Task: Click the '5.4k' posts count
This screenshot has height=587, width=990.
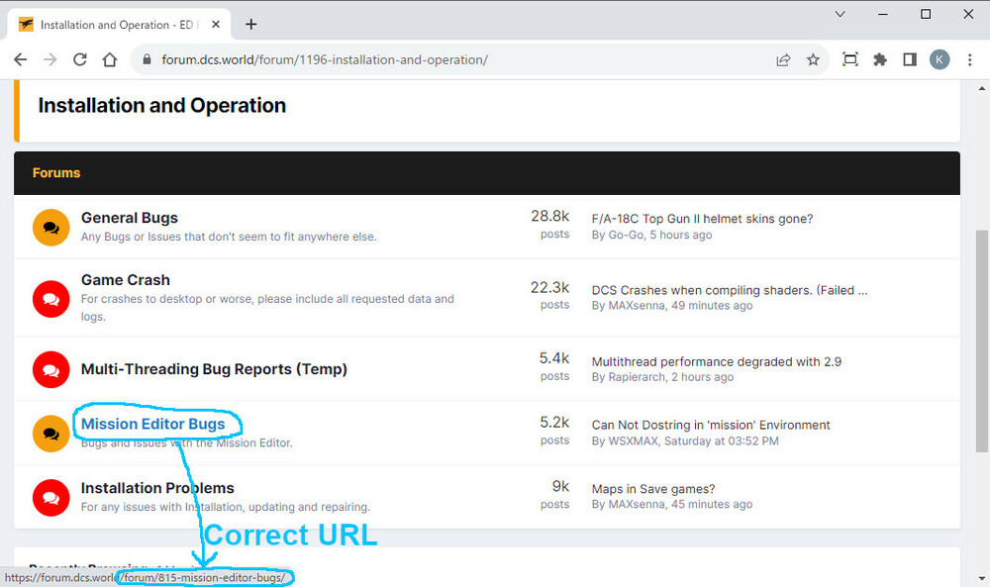Action: [x=553, y=358]
